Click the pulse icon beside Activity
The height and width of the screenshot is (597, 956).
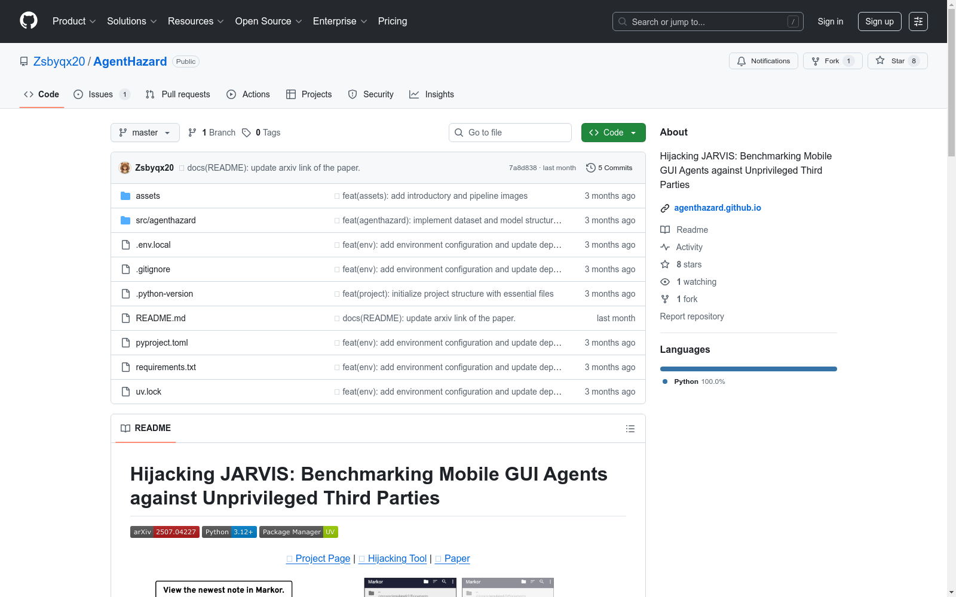tap(665, 247)
